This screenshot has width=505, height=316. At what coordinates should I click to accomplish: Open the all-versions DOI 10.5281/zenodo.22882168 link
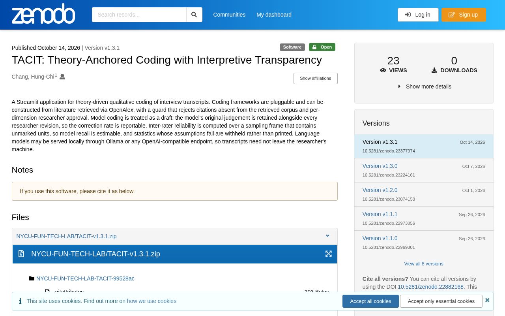(x=430, y=287)
